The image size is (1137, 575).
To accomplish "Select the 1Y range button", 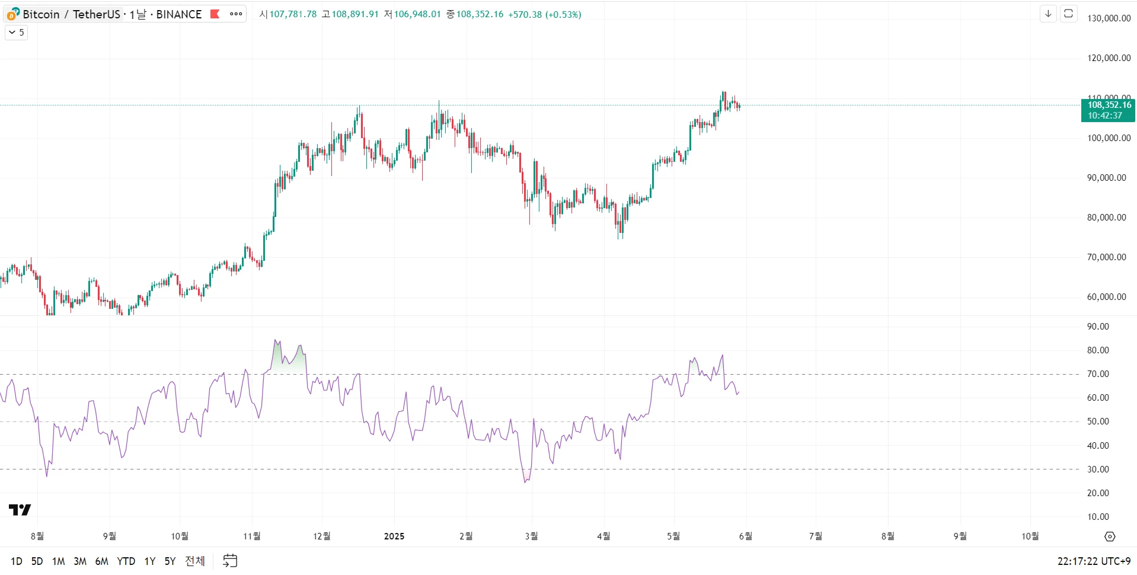I will [x=150, y=561].
